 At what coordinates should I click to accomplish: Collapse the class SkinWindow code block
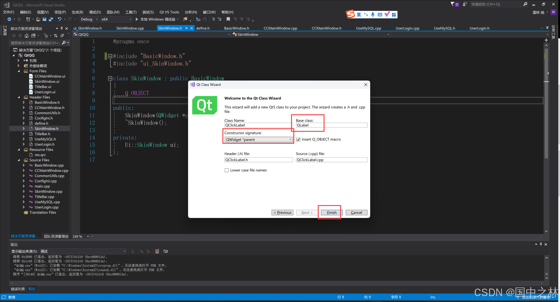tap(110, 78)
